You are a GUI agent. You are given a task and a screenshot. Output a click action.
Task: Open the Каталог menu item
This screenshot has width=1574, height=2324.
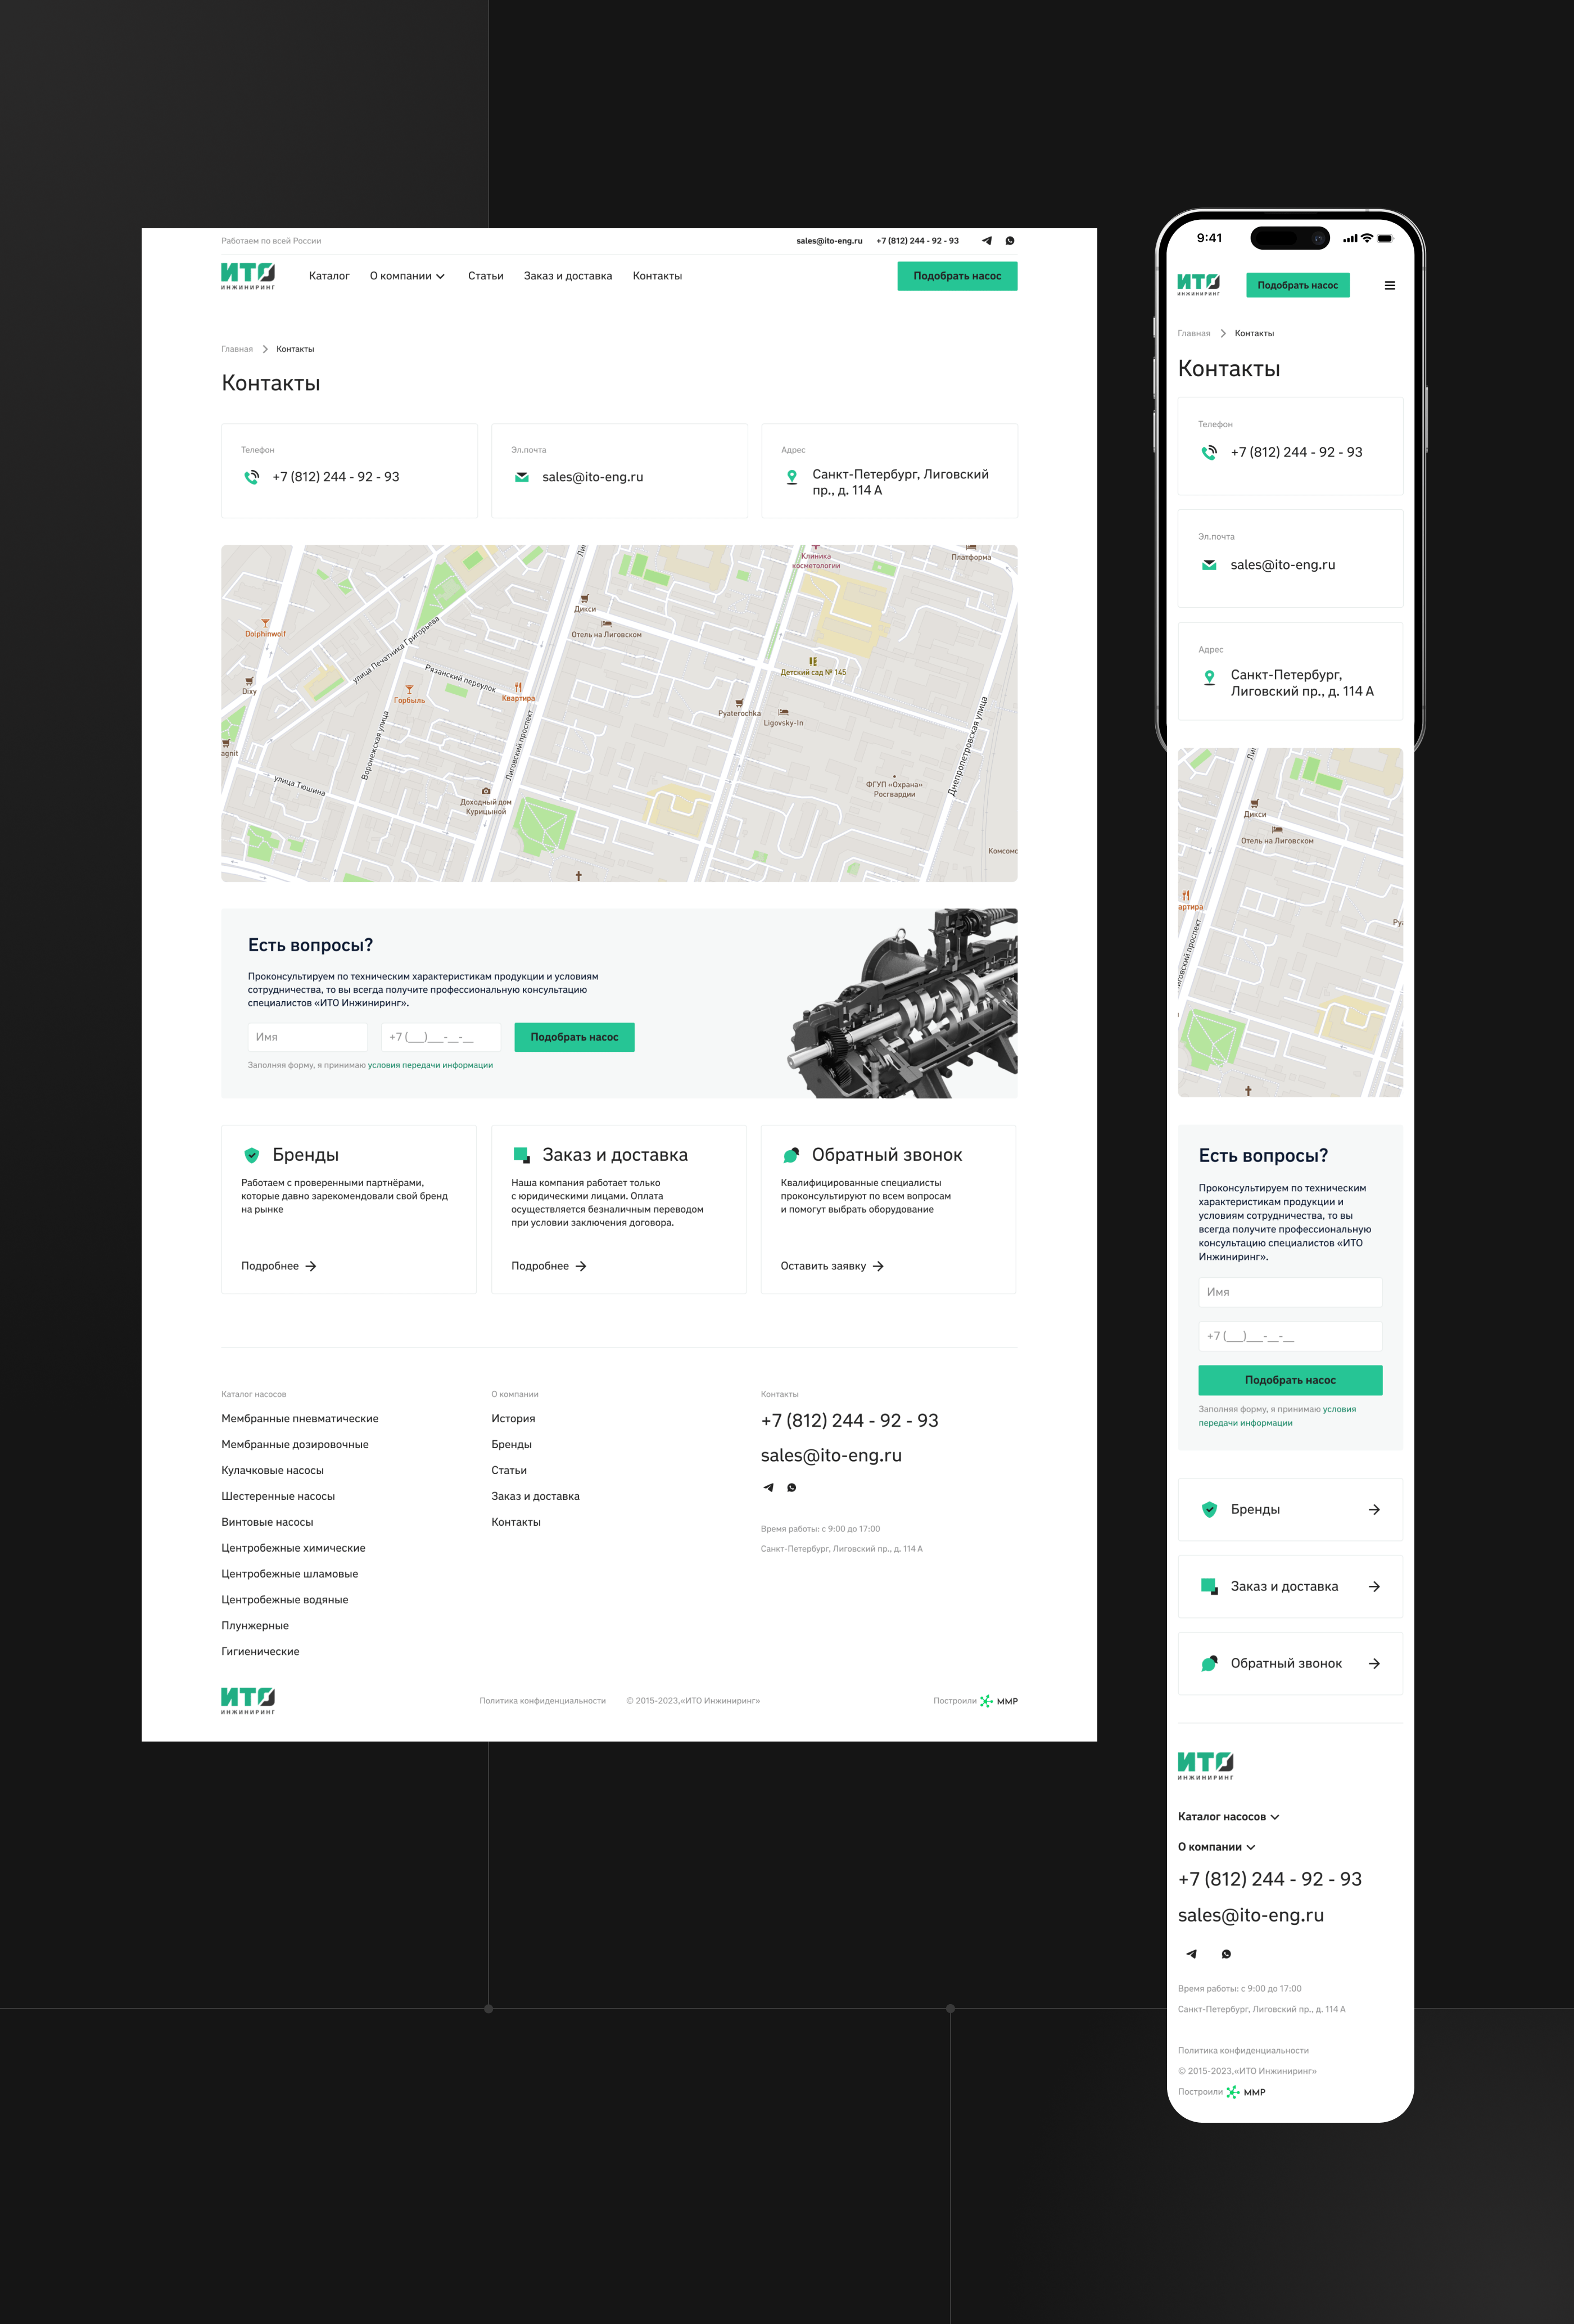coord(329,276)
